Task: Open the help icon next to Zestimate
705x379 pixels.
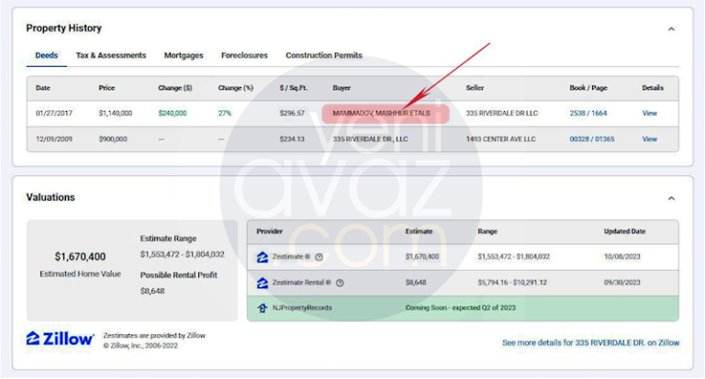Action: 319,257
